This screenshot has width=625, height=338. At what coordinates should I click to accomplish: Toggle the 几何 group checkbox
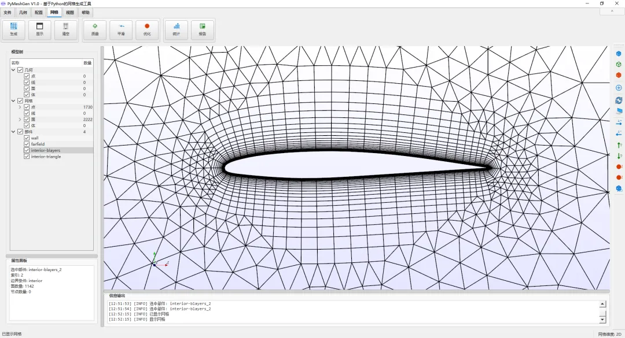tap(20, 70)
